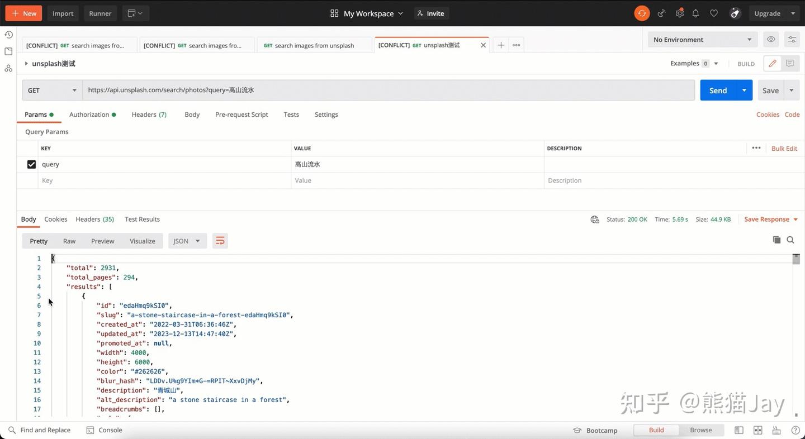The width and height of the screenshot is (805, 439).
Task: Expand the No Environment selector
Action: 702,40
